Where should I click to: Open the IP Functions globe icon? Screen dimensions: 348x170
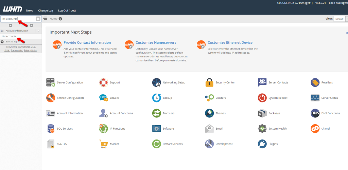click(x=103, y=129)
